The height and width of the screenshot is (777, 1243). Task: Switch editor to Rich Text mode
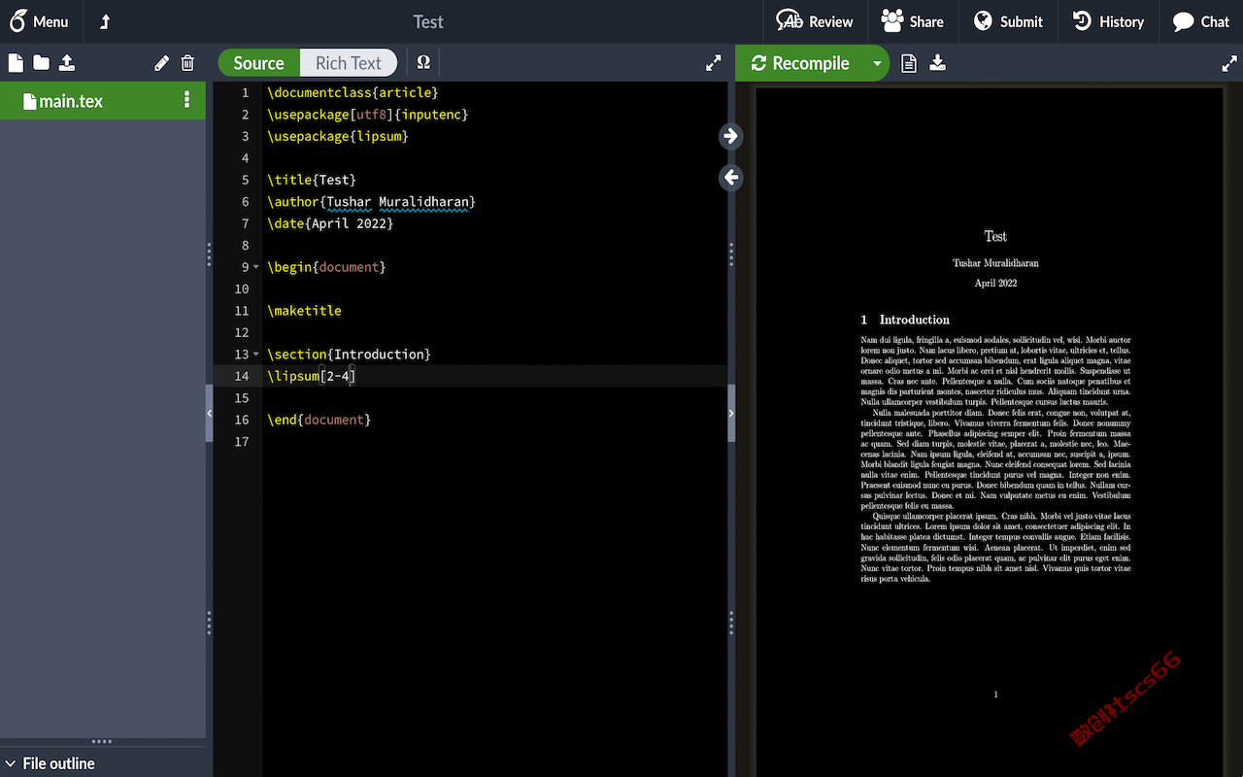tap(349, 63)
